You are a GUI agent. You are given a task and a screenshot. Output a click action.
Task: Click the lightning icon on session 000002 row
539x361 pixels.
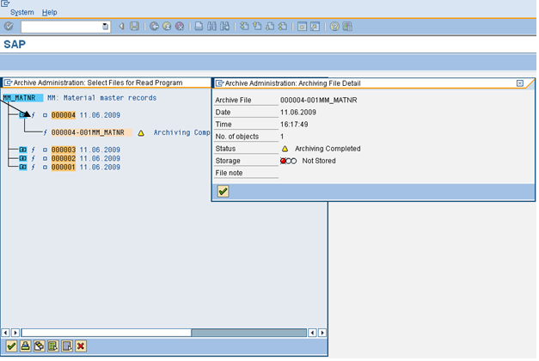click(34, 158)
